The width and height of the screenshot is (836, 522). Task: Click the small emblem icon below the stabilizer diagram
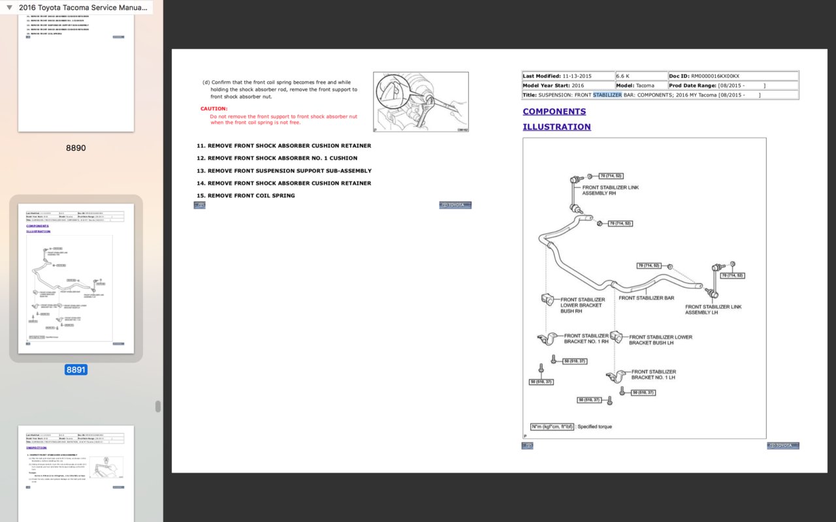coord(528,446)
